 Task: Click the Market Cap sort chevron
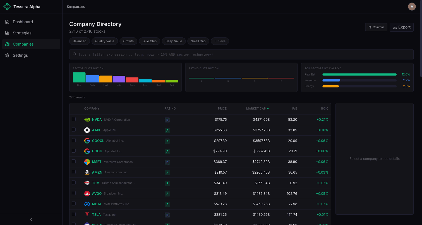[x=268, y=108]
